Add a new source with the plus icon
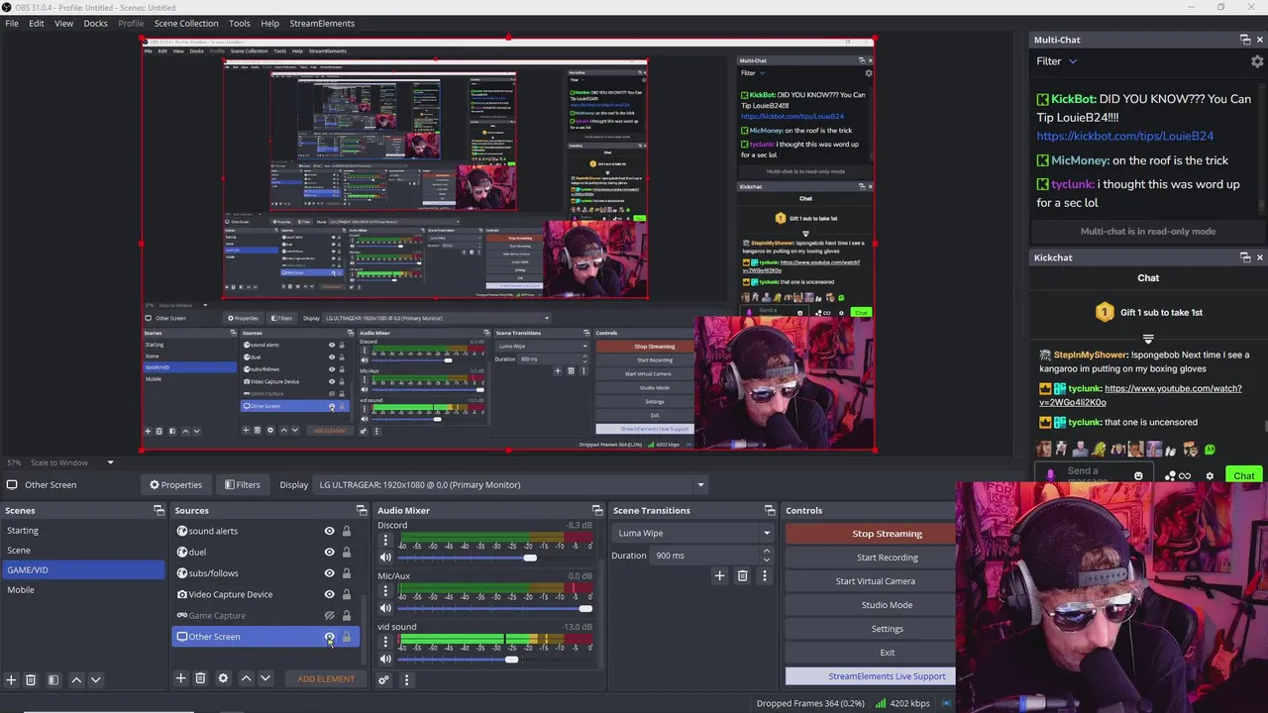1268x713 pixels. tap(180, 678)
